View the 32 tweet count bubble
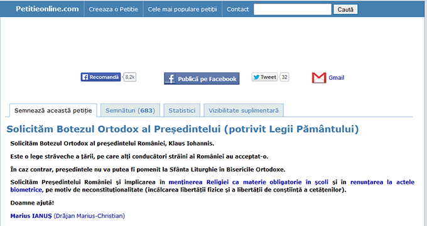This screenshot has height=226, width=427. pyautogui.click(x=284, y=77)
